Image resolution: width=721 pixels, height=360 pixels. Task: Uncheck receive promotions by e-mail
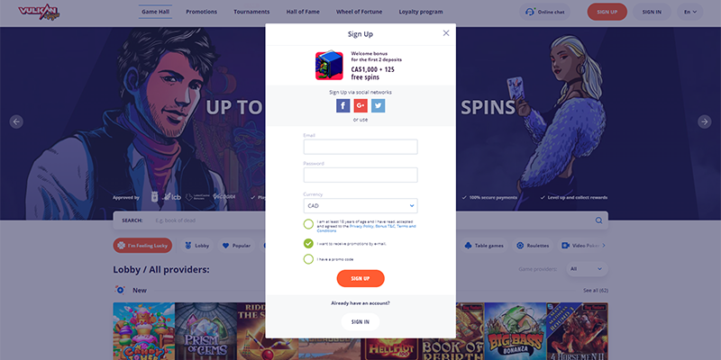coord(308,243)
